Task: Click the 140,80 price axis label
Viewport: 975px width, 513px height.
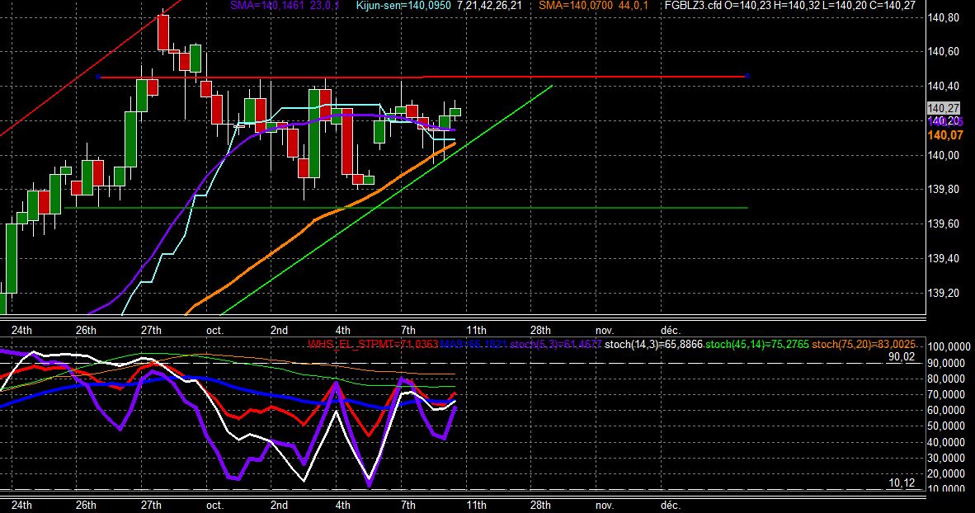Action: (943, 18)
